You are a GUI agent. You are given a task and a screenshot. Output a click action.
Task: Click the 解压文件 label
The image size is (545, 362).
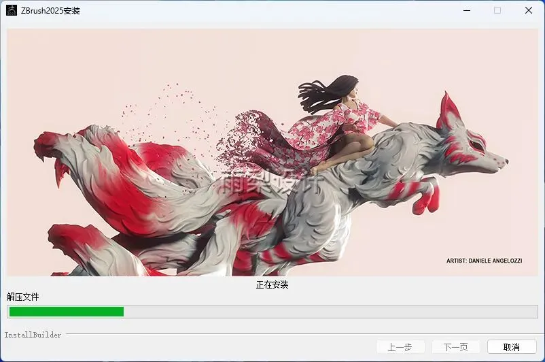[23, 297]
